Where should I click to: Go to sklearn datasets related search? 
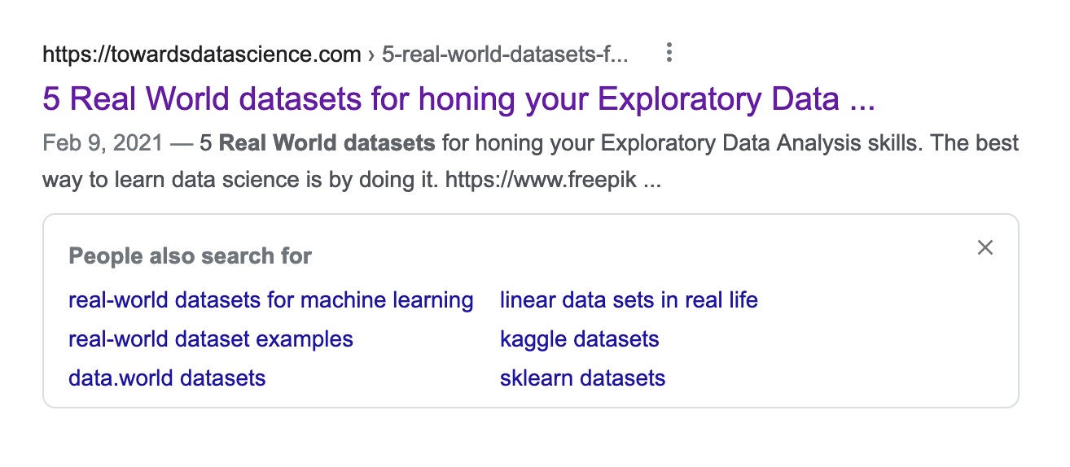[x=582, y=378]
